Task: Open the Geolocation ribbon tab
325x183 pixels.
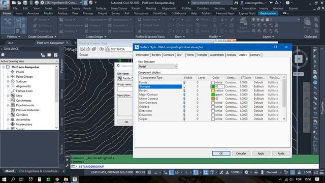Action: (268, 13)
